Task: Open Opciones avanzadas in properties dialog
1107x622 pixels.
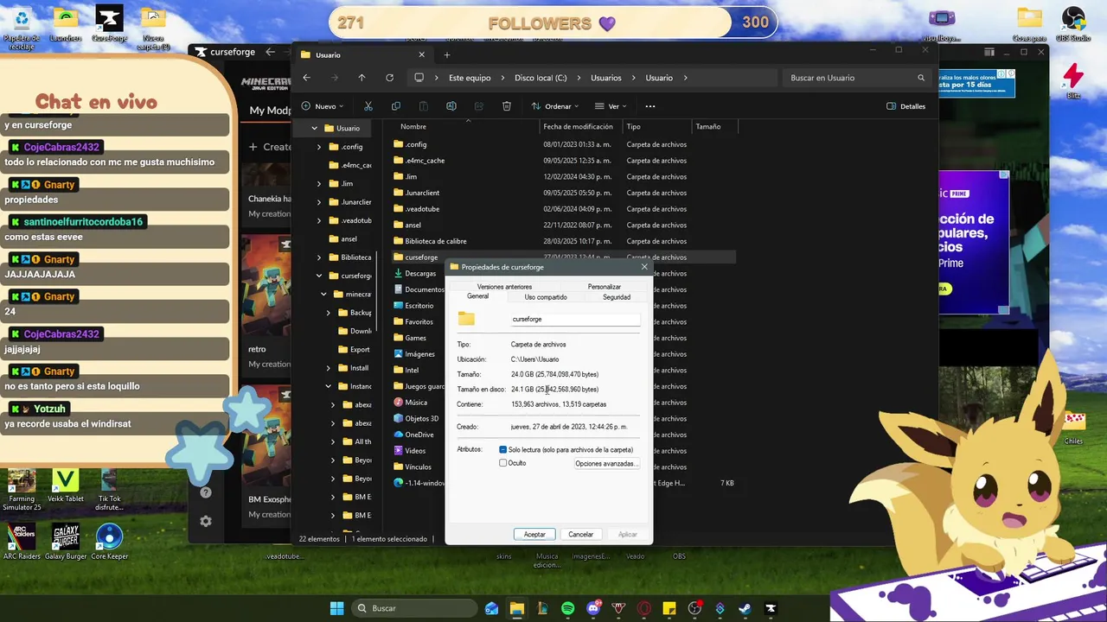Action: tap(606, 464)
